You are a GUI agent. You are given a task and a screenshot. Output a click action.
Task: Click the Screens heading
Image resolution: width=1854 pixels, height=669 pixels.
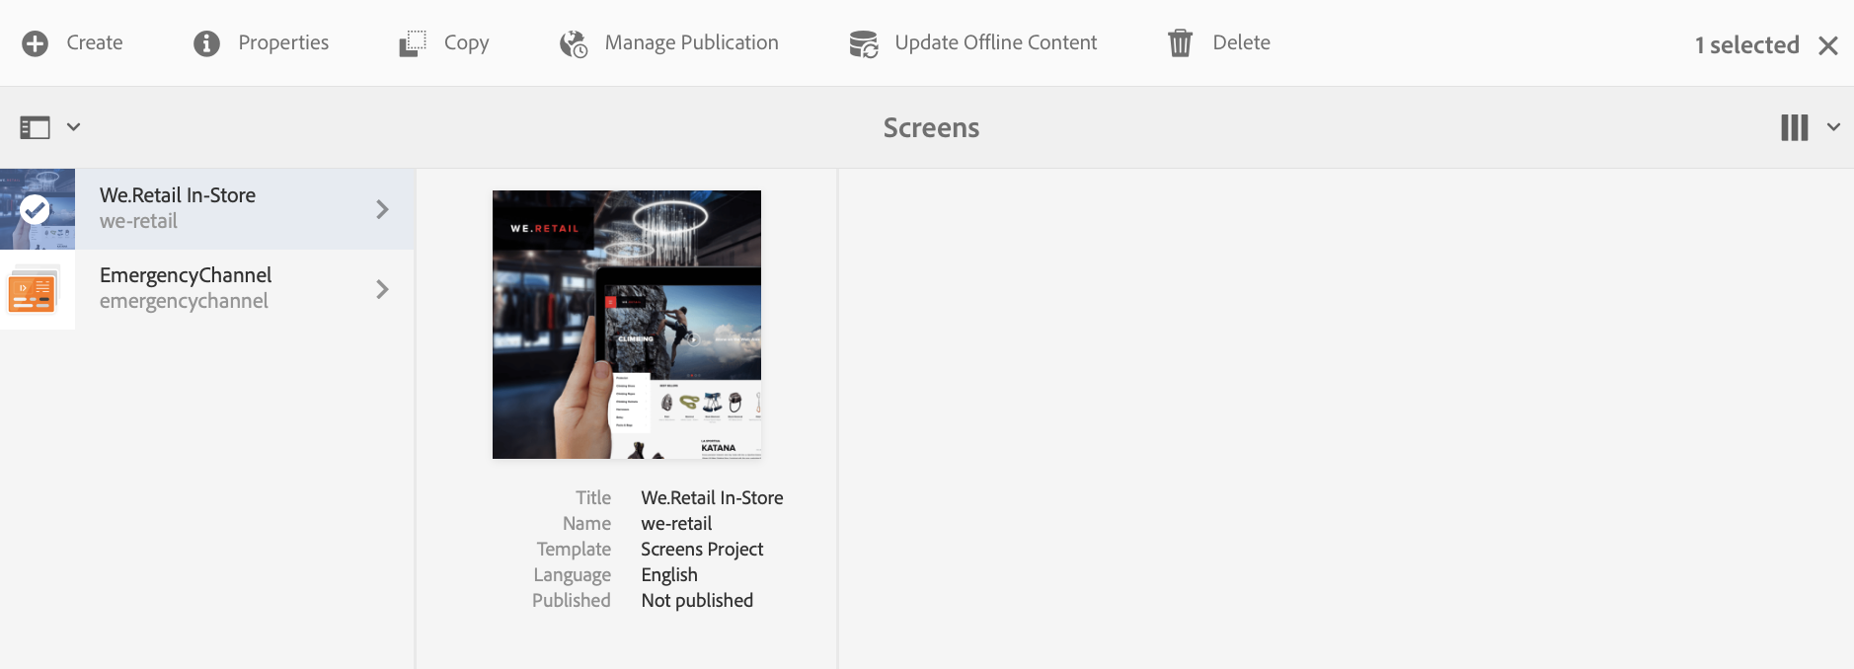tap(931, 127)
